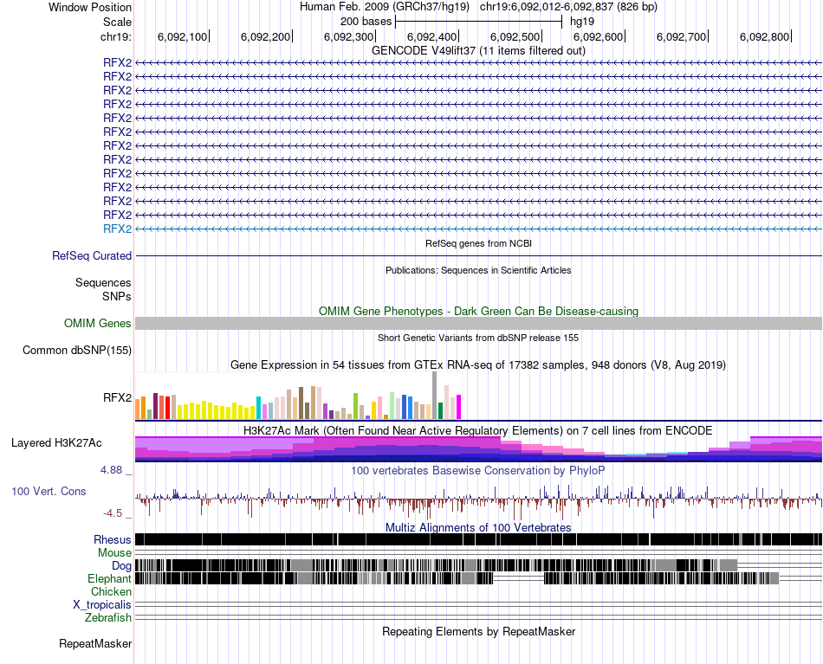Click the layered H3K27Ac signal graph

click(479, 449)
